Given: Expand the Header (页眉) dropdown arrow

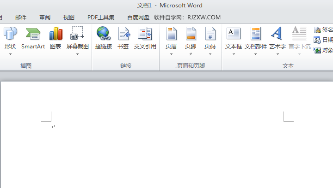Looking at the screenshot, I should click(171, 54).
